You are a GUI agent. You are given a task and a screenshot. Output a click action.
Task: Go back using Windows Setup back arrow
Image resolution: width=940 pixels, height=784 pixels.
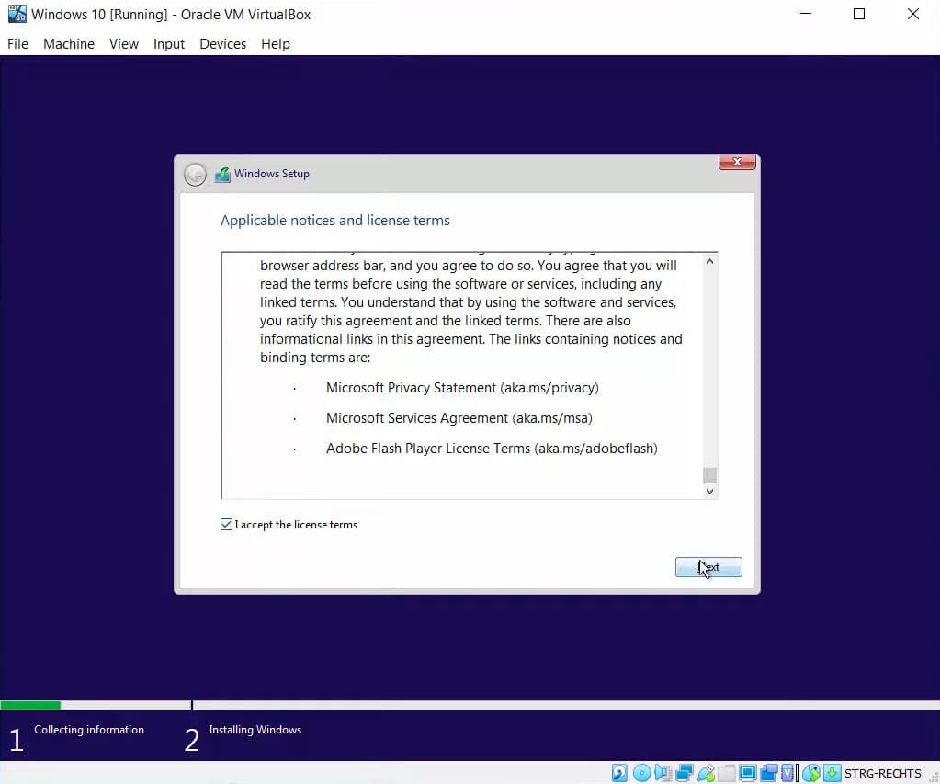[195, 175]
